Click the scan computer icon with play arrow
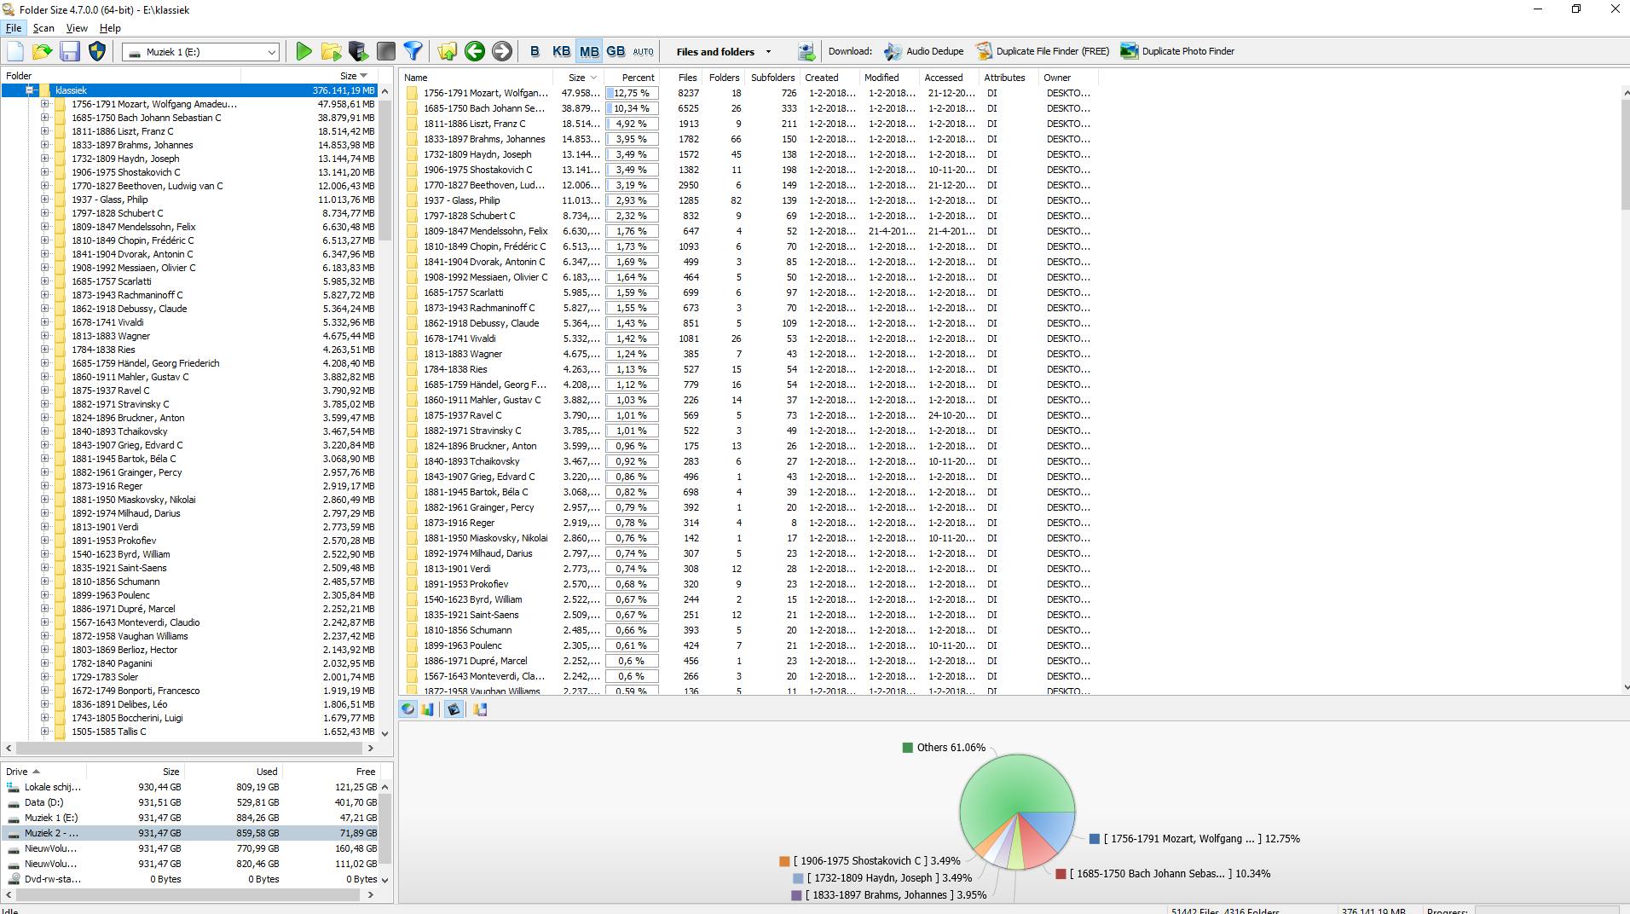This screenshot has width=1630, height=914. pyautogui.click(x=359, y=51)
